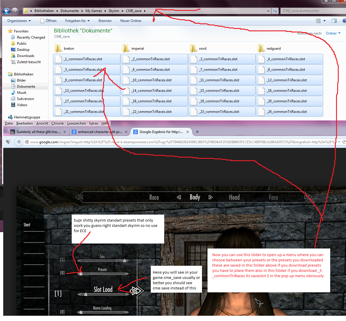Open Desktop in the Favoriten list
Image resolution: width=346 pixels, height=321 pixels.
click(23, 50)
